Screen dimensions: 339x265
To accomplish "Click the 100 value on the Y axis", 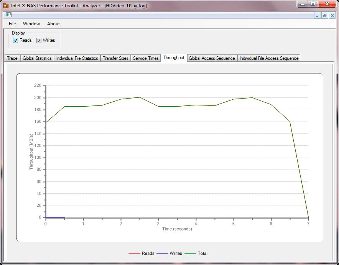I will pos(38,158).
